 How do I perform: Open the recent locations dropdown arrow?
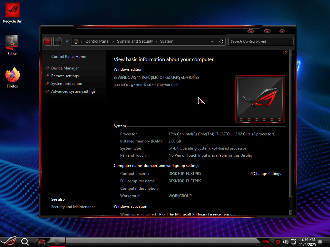[x=67, y=41]
